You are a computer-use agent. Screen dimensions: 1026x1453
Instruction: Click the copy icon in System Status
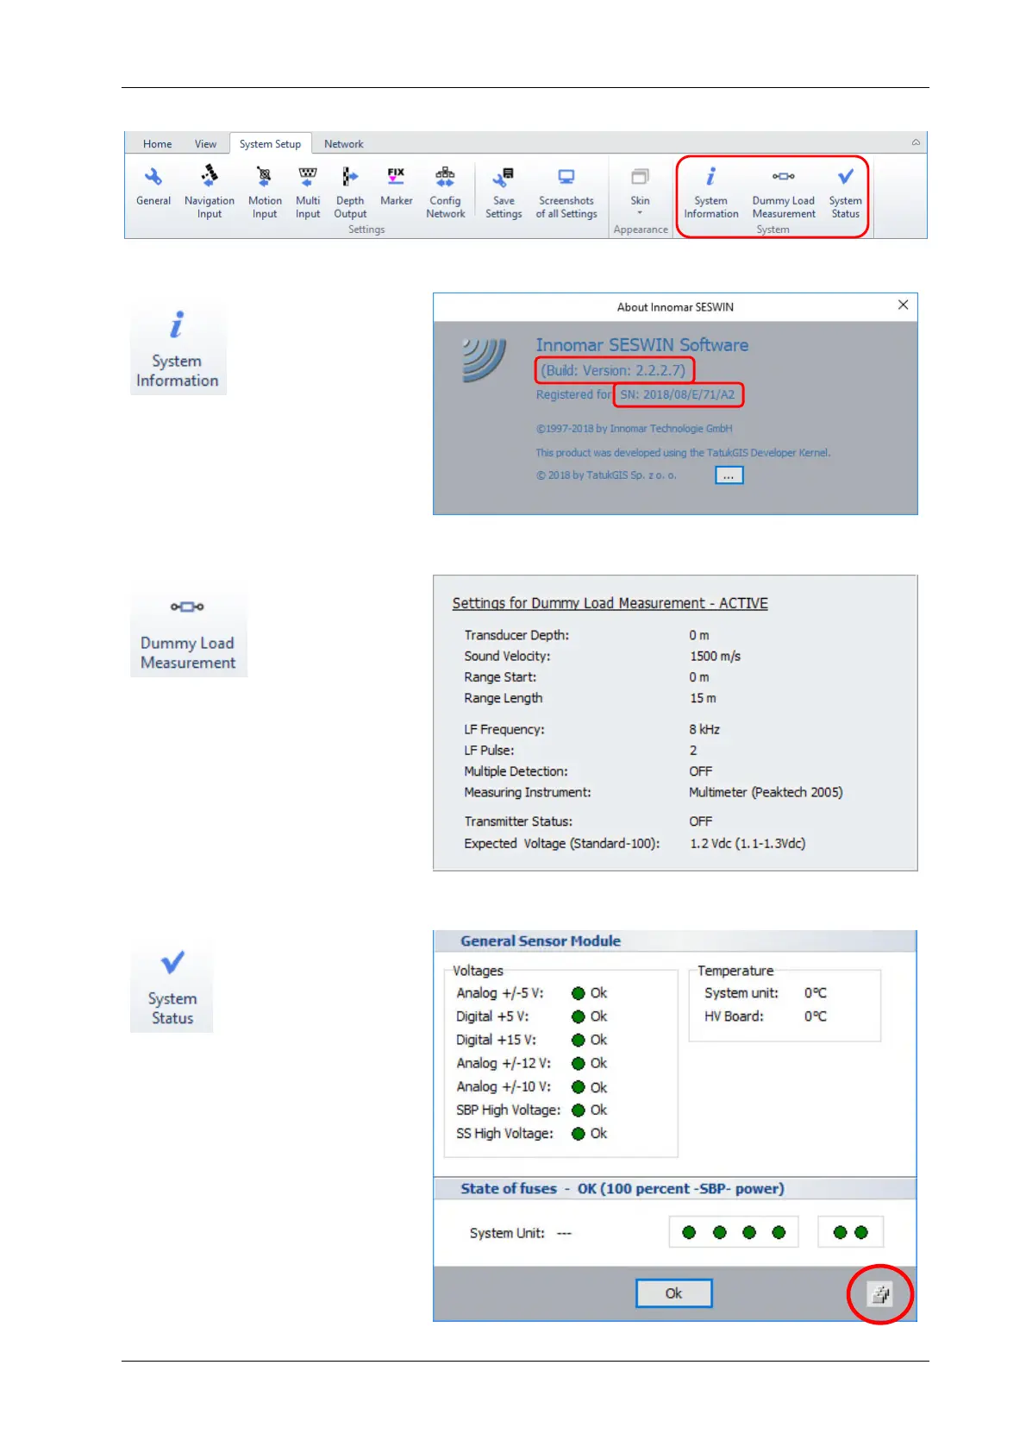879,1293
